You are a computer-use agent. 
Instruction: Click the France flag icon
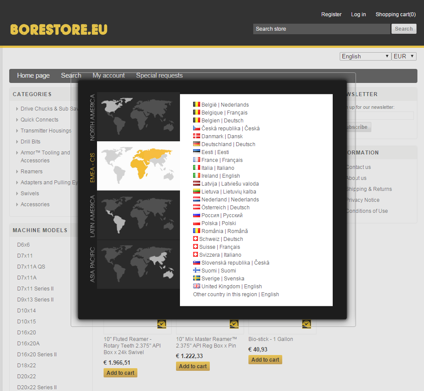[197, 160]
